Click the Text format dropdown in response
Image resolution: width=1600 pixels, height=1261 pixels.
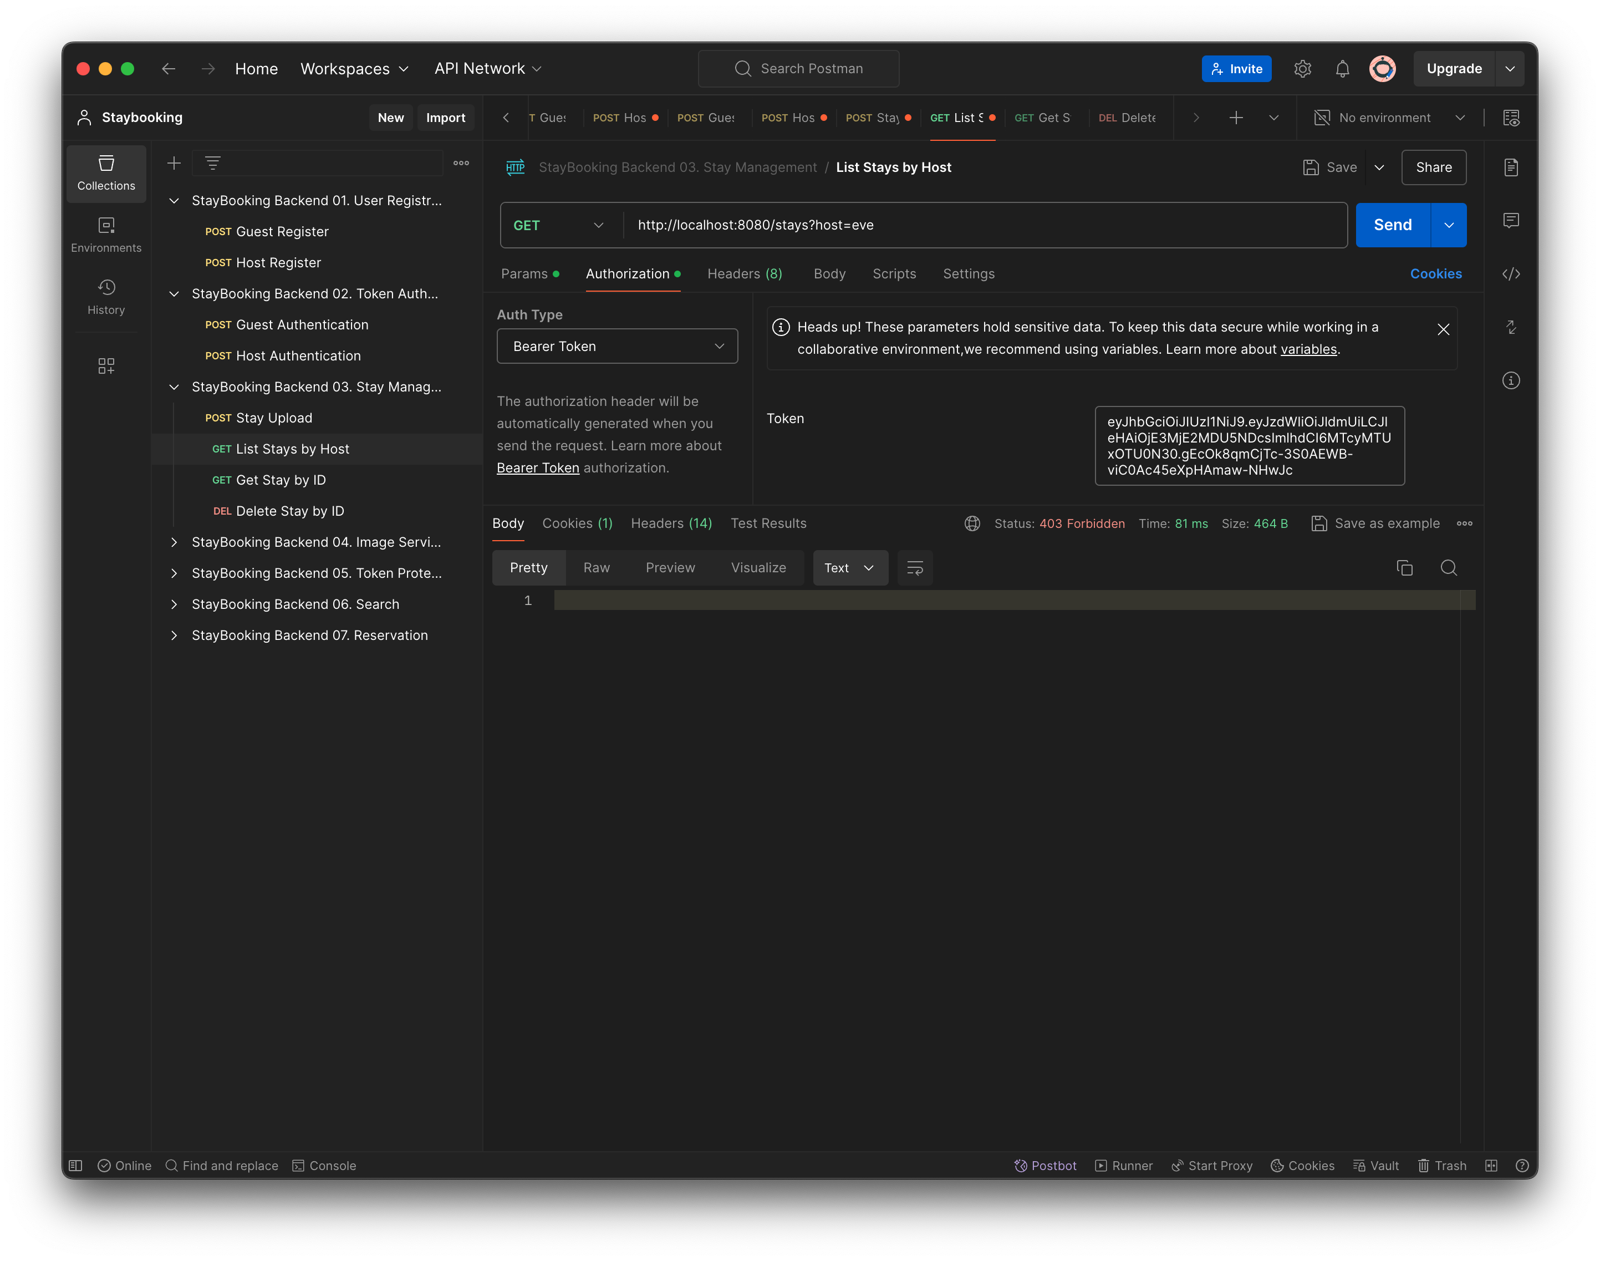[x=849, y=567]
